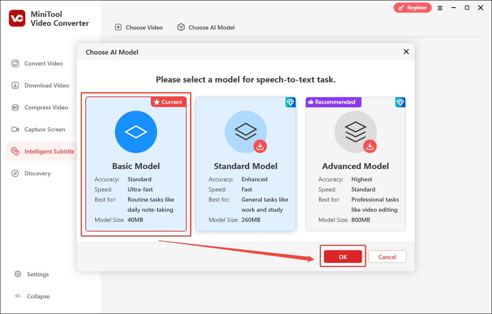Open the hamburger menu
The image size is (492, 314).
pyautogui.click(x=440, y=8)
